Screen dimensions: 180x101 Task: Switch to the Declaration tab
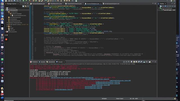tap(51, 62)
